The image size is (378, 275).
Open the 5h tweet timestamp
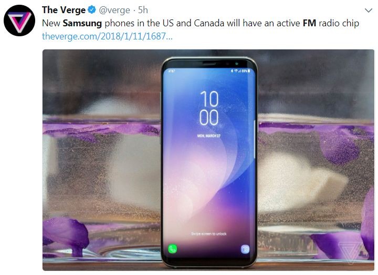143,10
